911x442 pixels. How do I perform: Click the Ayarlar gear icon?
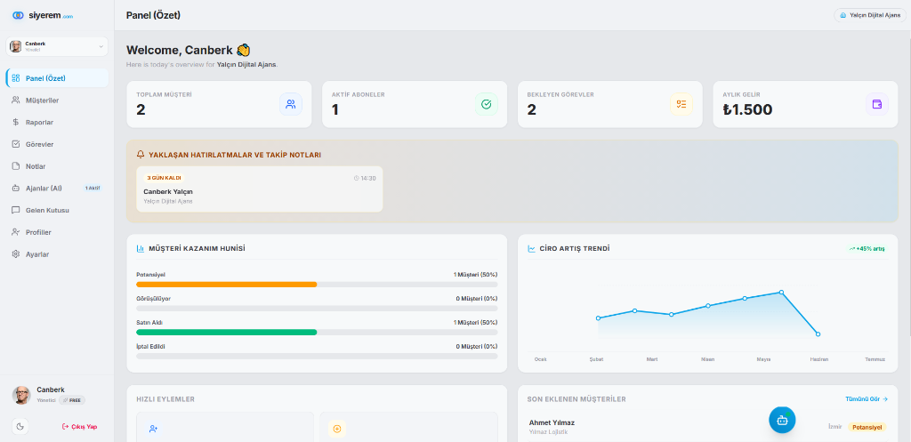[x=16, y=253]
